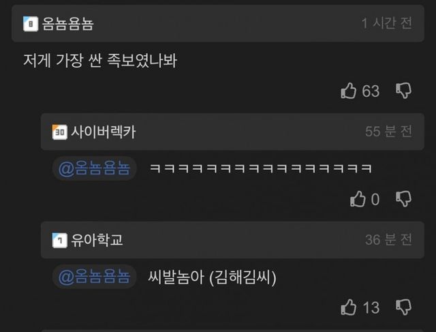Open 옴놈욤놈's user profile name
This screenshot has width=436, height=332.
click(x=67, y=24)
